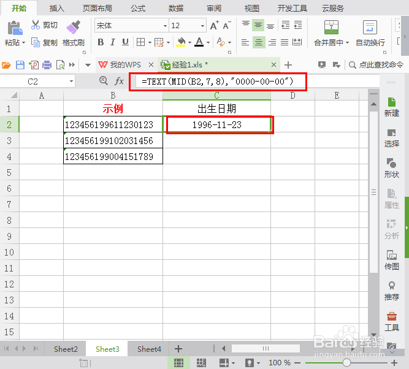
Task: Add a new sheet with plus button
Action: (x=178, y=349)
